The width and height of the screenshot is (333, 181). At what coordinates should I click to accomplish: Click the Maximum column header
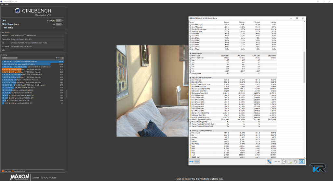click(x=253, y=22)
